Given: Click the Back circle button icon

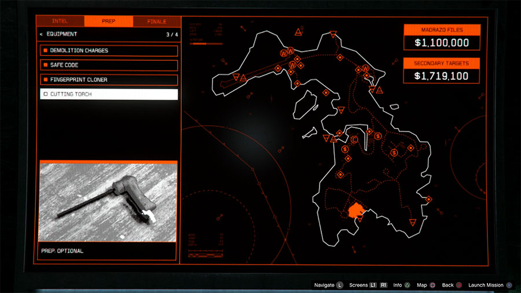Looking at the screenshot, I should click(x=459, y=285).
